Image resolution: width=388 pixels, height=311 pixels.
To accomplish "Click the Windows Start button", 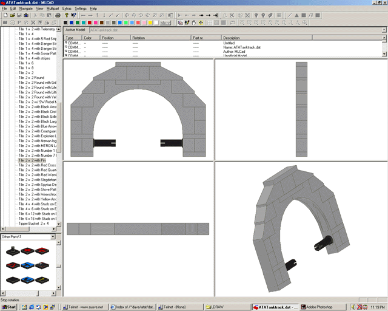I will coord(9,307).
